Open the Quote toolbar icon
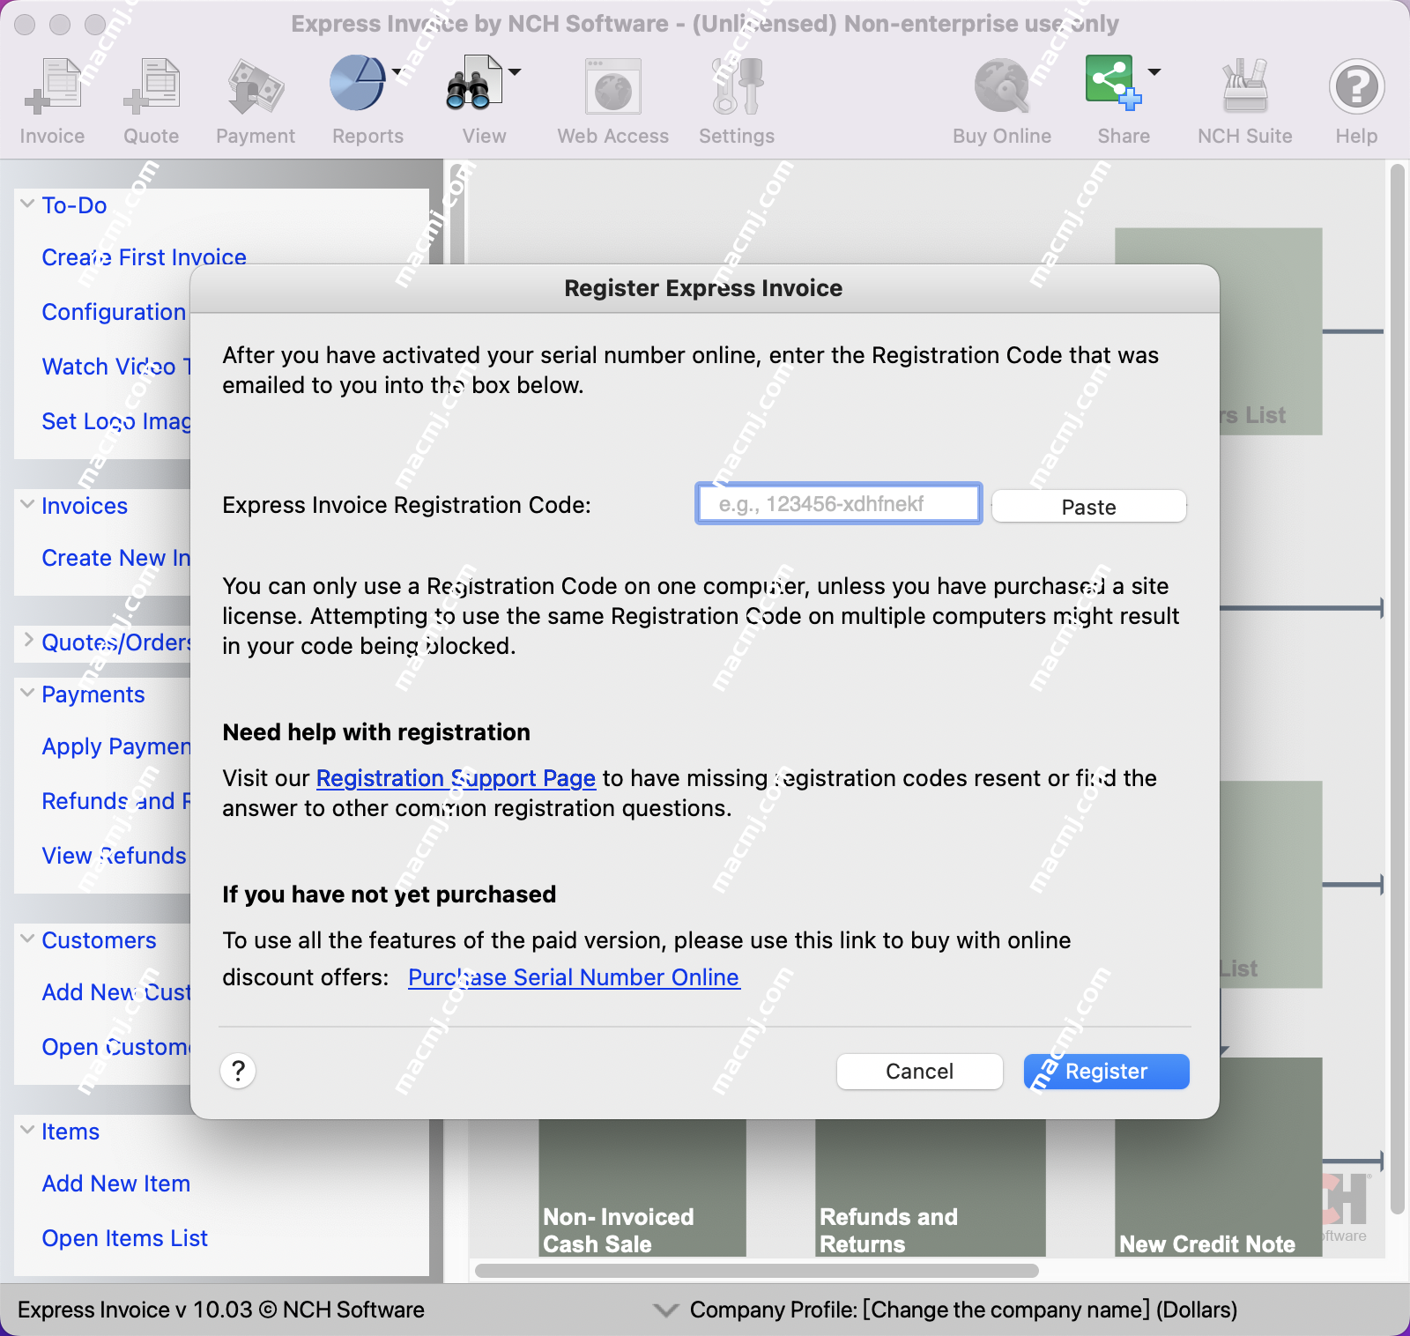The width and height of the screenshot is (1410, 1336). tap(152, 86)
